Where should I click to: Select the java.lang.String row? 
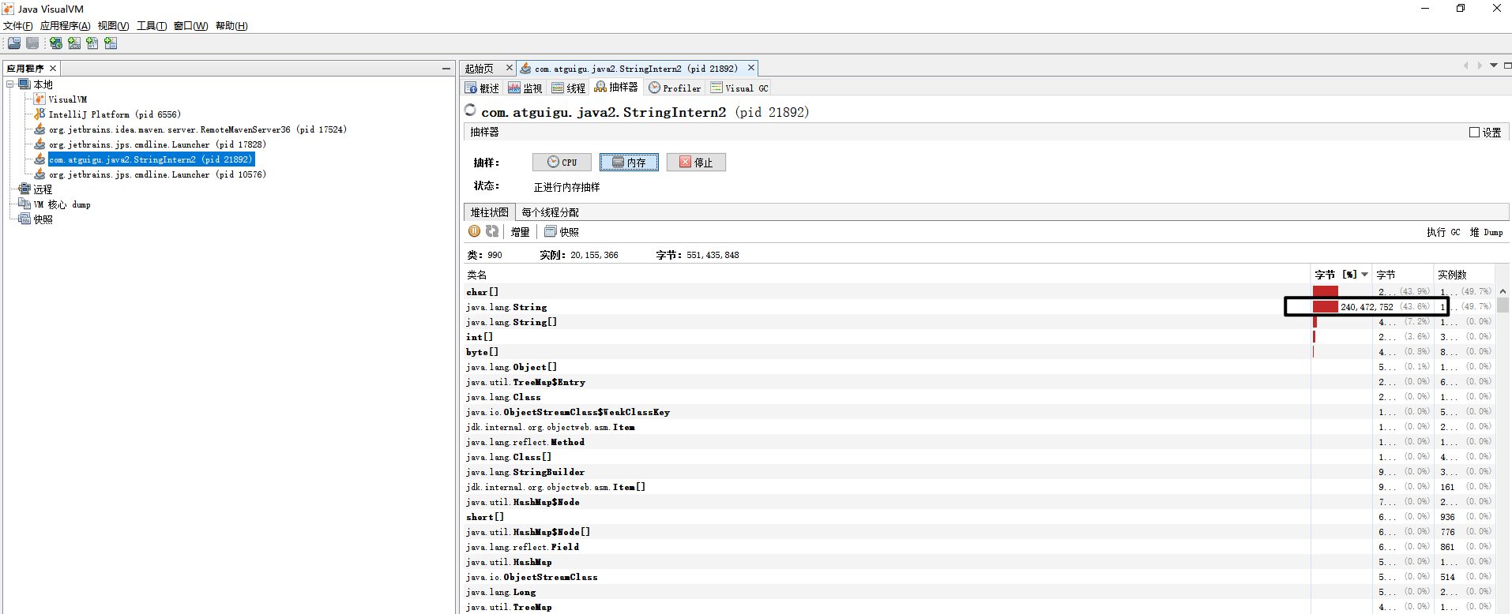[x=980, y=307]
